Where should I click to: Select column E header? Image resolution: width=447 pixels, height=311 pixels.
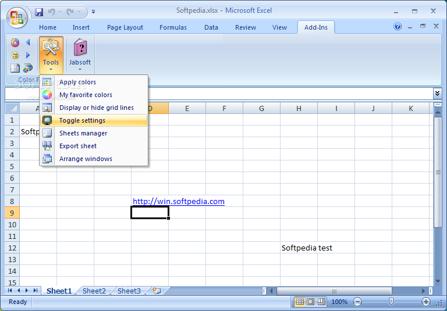click(x=187, y=108)
